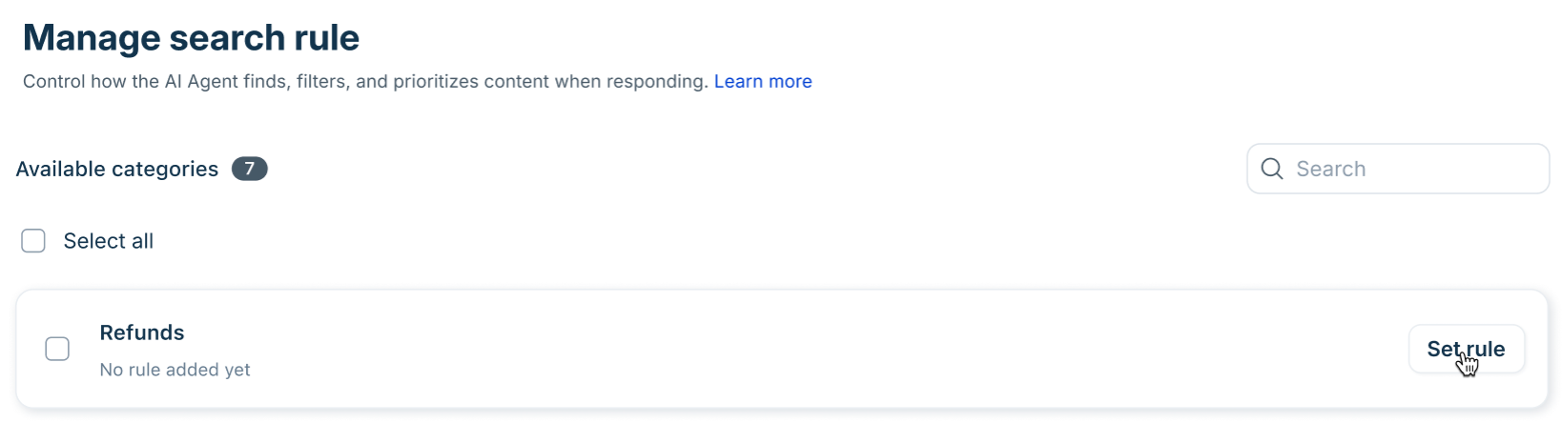Click the Select all label text
The image size is (1562, 423).
(x=108, y=241)
